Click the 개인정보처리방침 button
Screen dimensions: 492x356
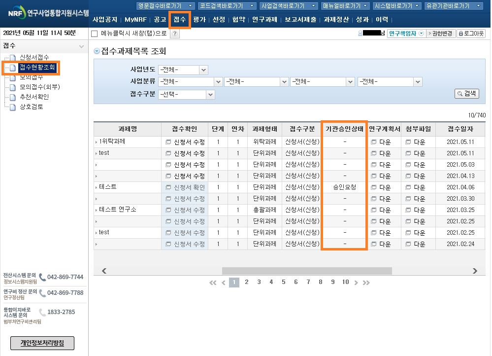pyautogui.click(x=42, y=343)
